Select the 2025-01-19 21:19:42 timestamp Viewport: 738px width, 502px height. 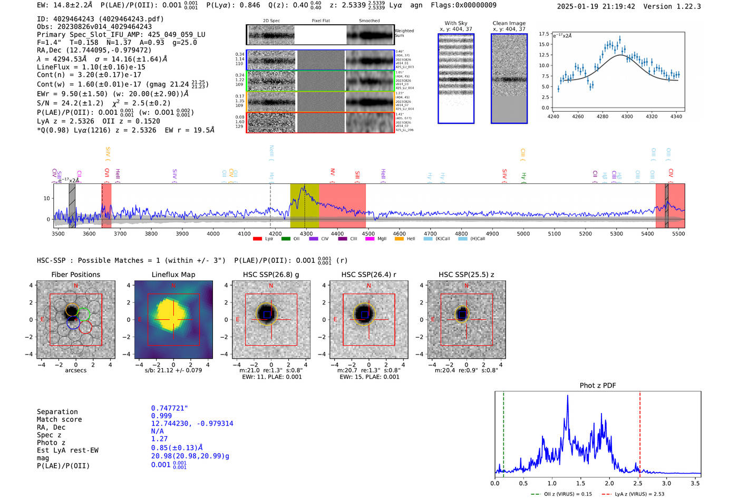[596, 6]
